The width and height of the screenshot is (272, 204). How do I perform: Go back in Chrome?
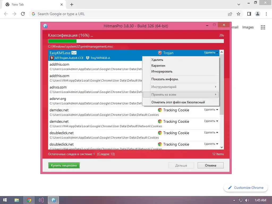click(6, 14)
